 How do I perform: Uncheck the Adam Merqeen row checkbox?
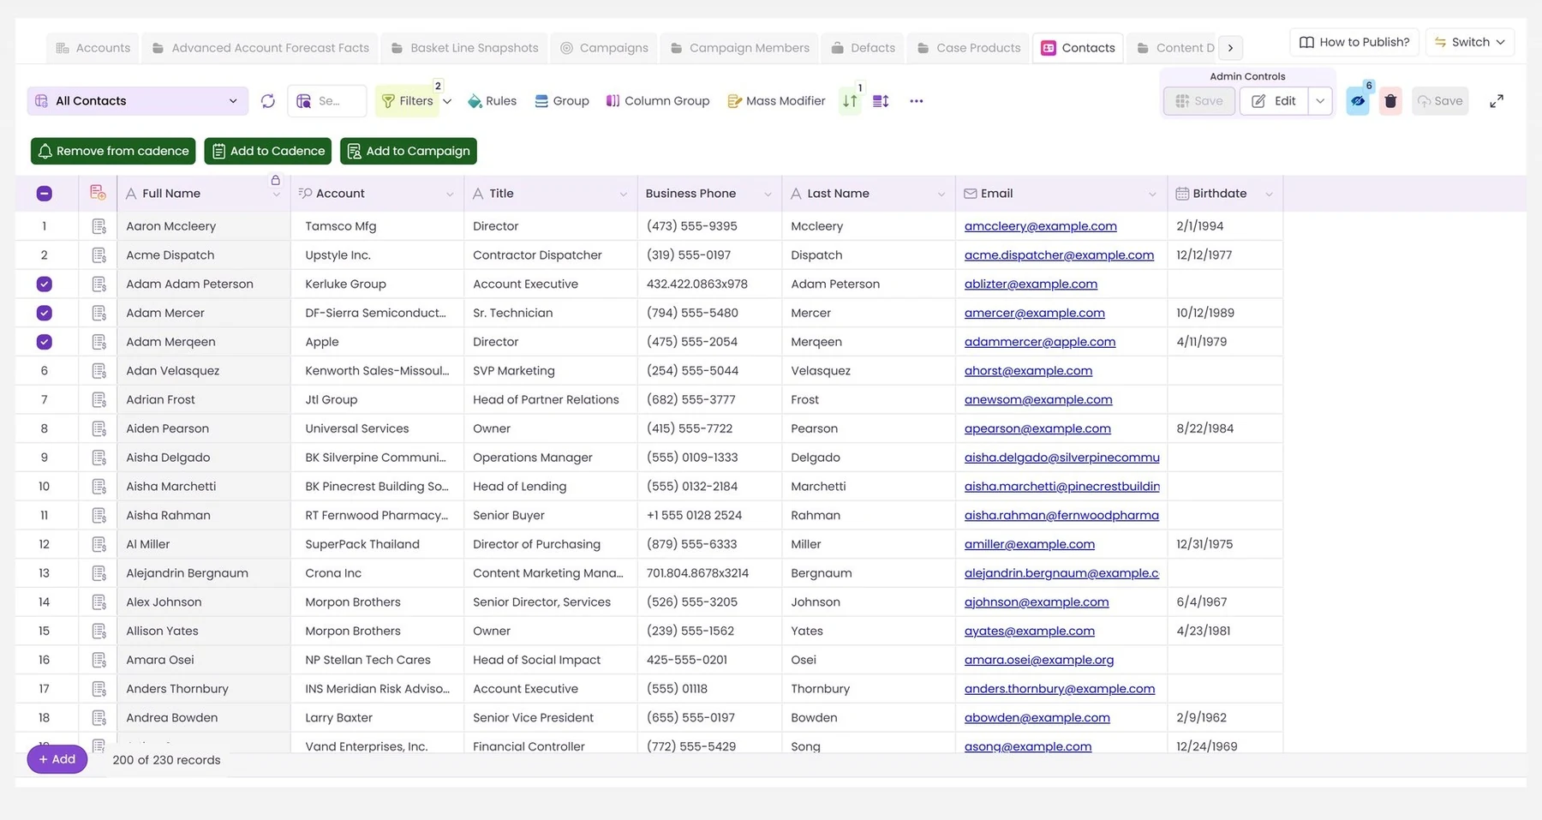point(45,342)
